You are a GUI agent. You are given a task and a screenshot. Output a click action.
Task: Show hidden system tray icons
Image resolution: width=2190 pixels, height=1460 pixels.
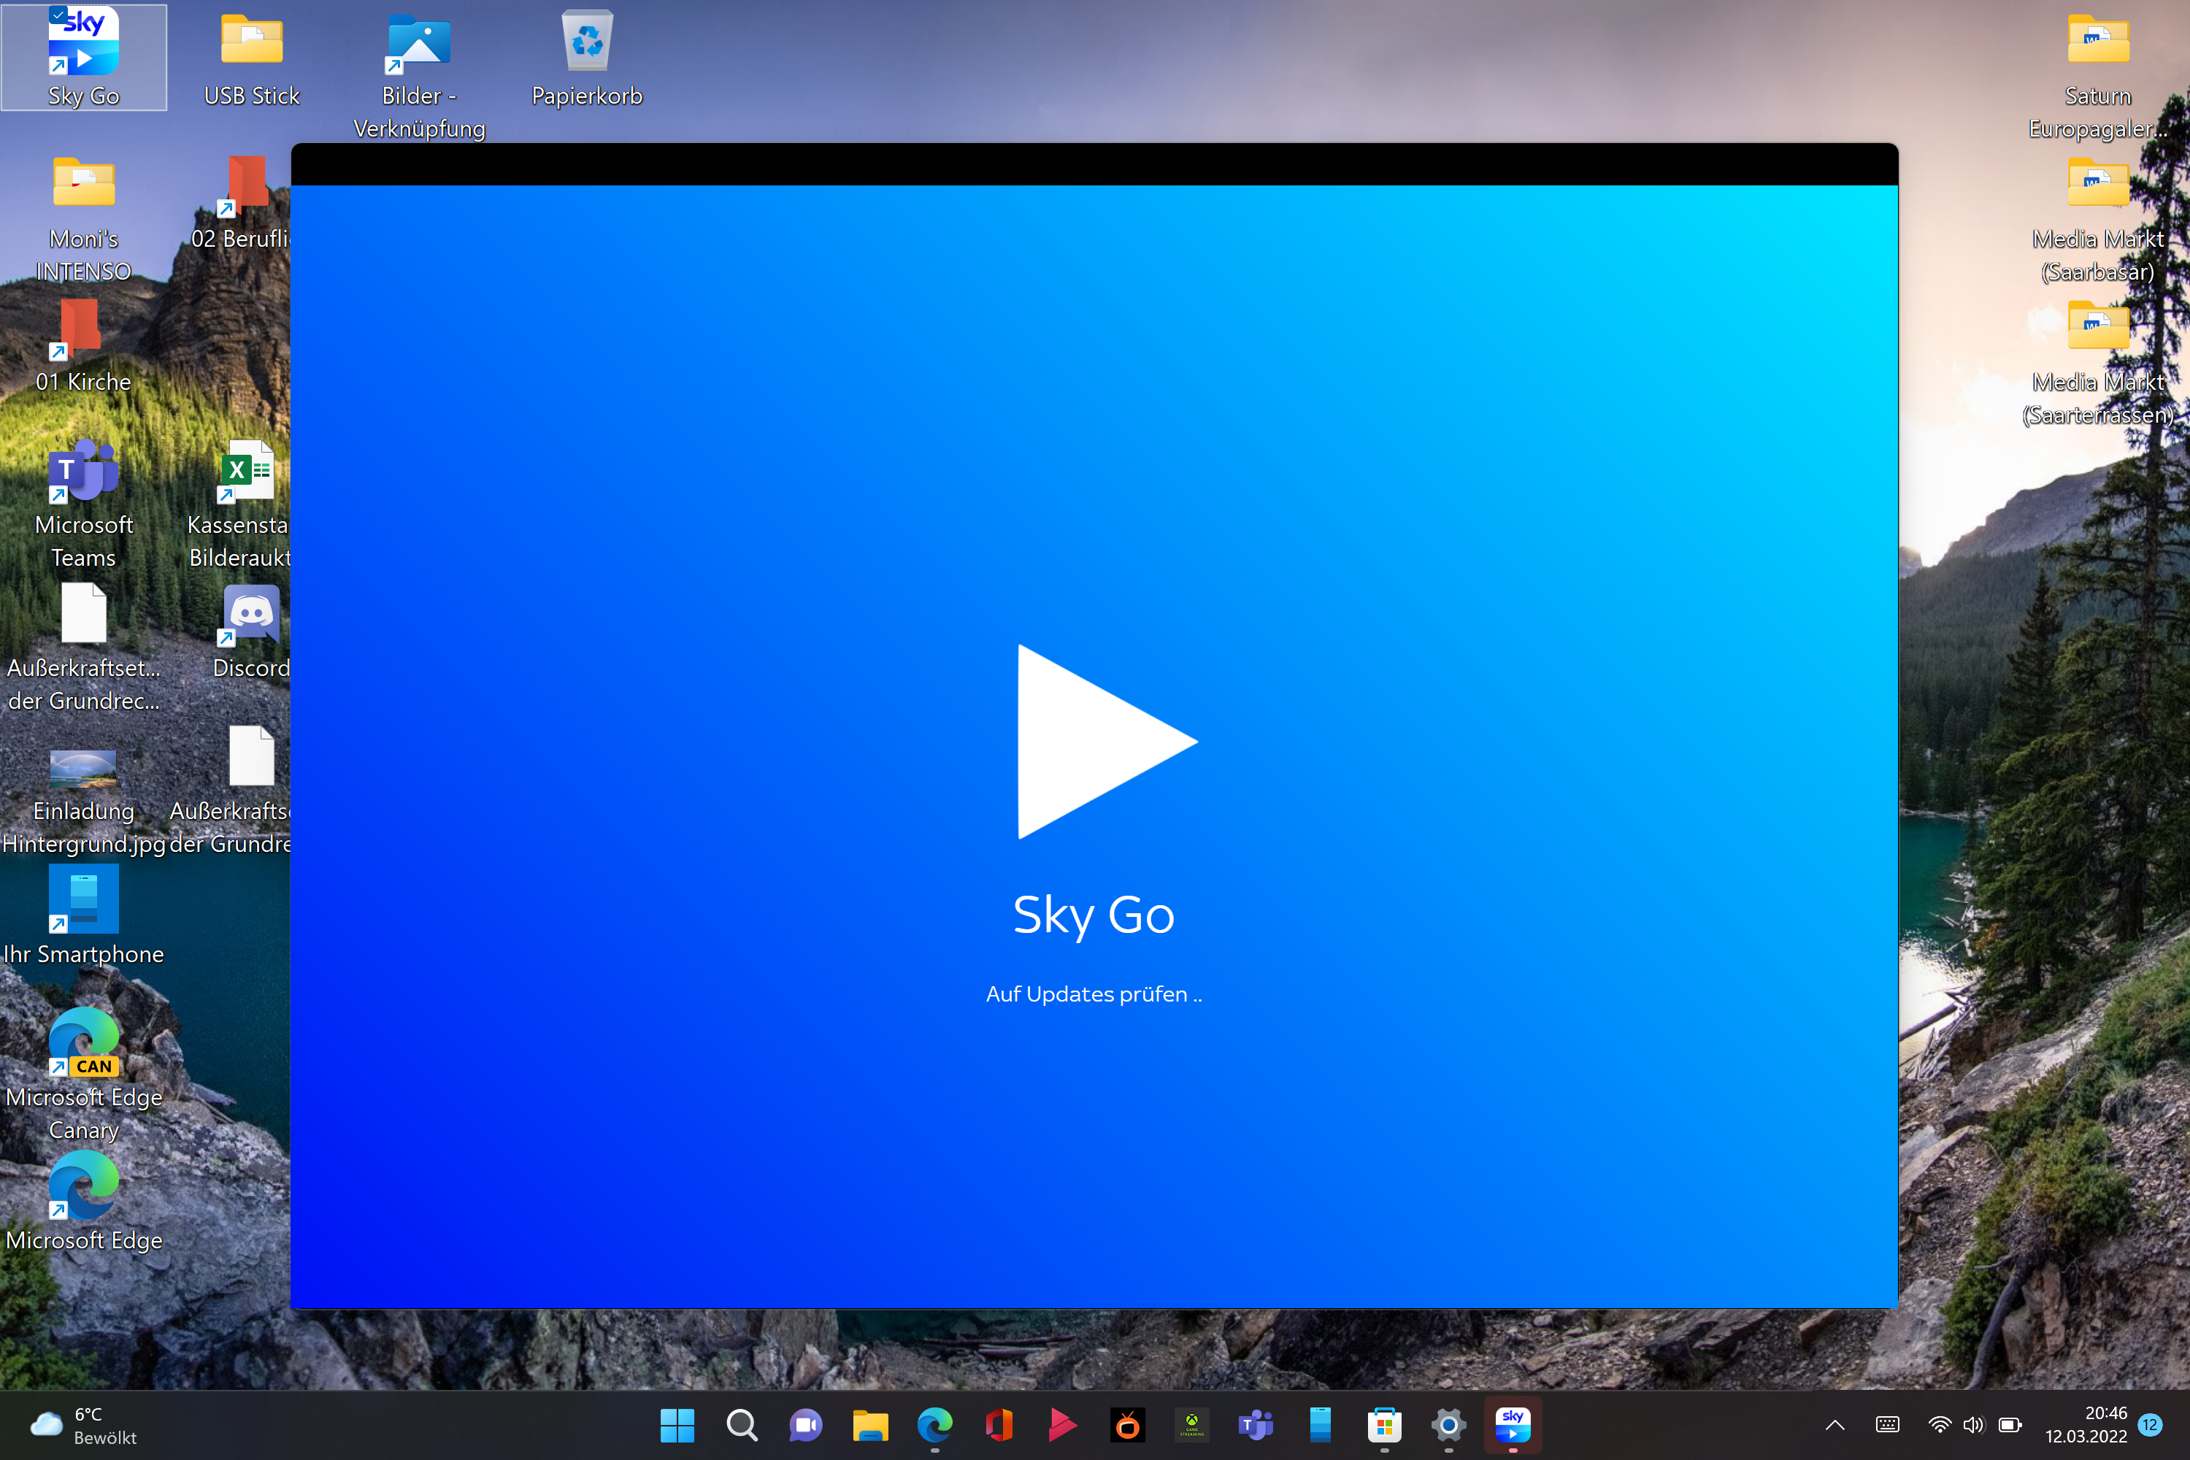point(1834,1425)
